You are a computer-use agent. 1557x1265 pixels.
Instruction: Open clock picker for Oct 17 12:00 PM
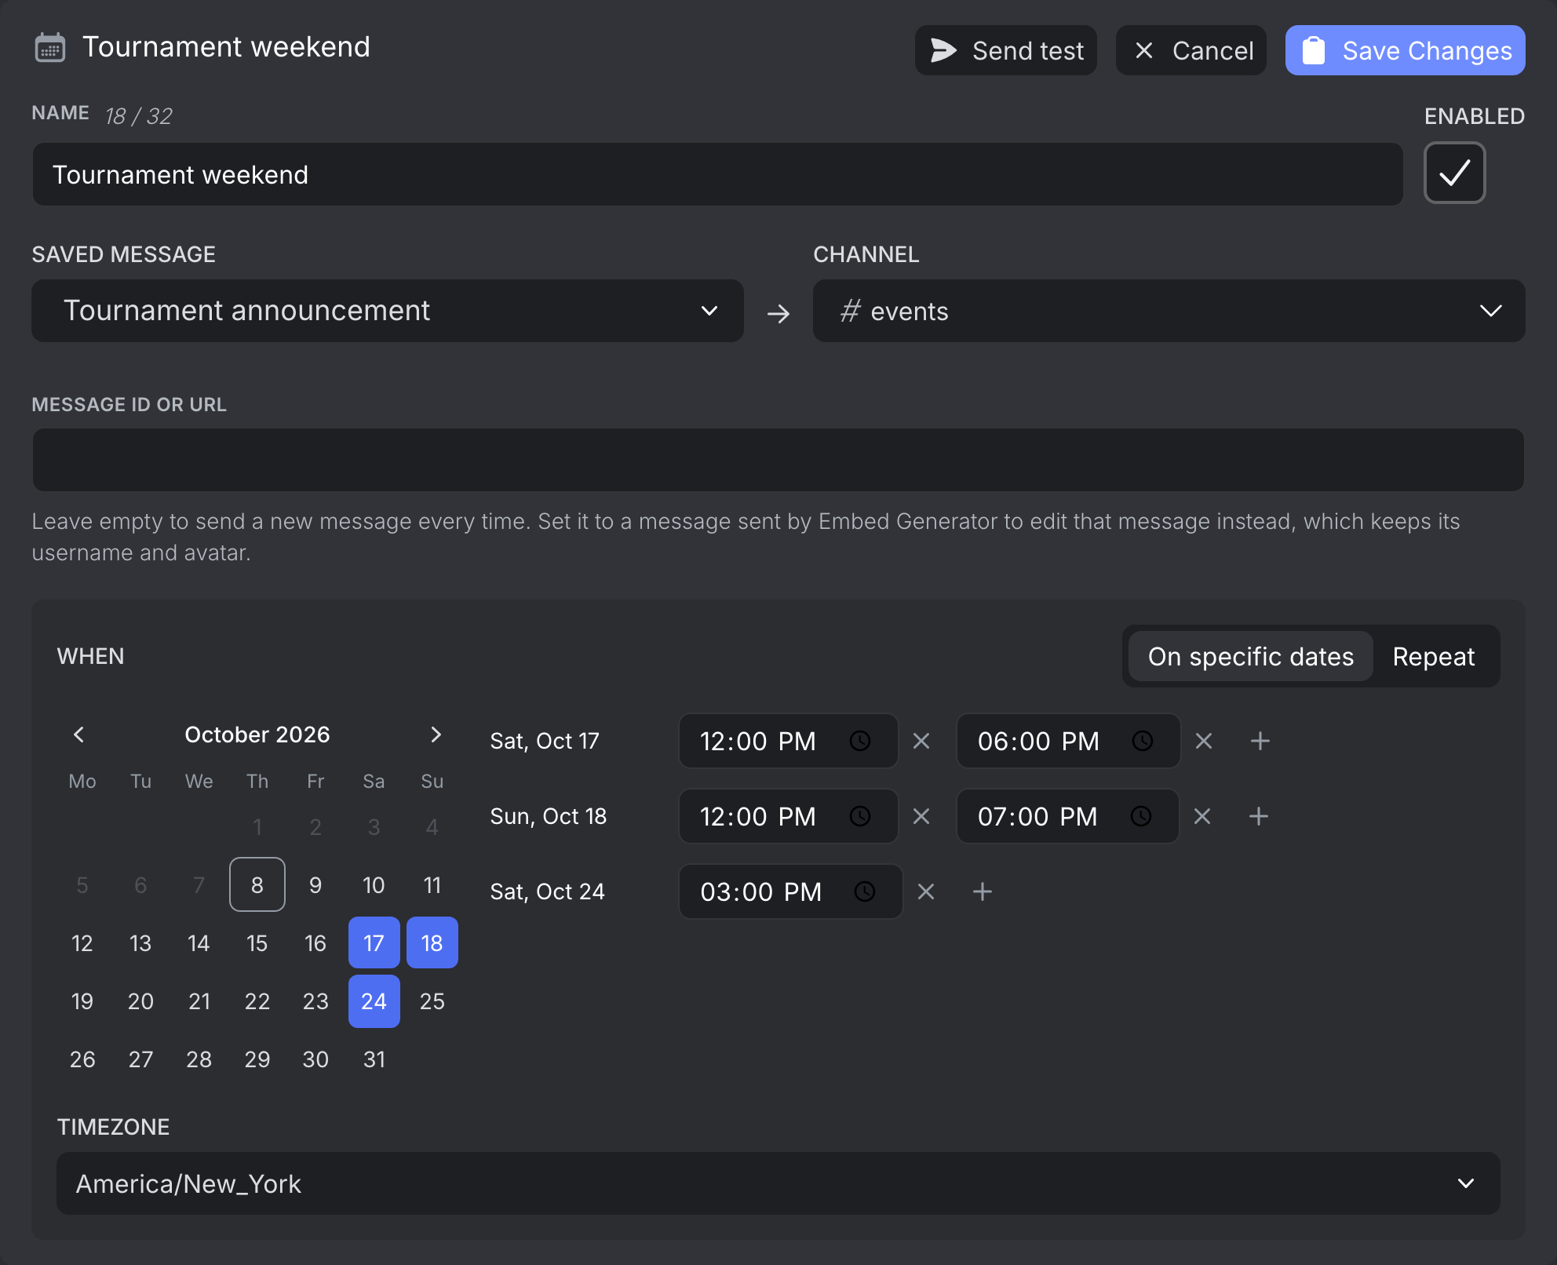click(x=860, y=741)
